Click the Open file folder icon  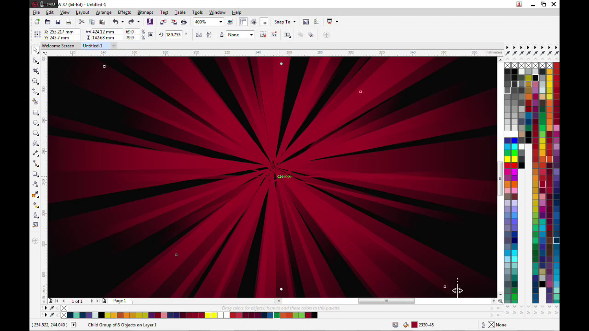pos(47,22)
